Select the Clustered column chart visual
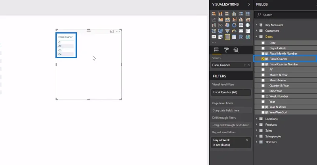 (x=234, y=14)
